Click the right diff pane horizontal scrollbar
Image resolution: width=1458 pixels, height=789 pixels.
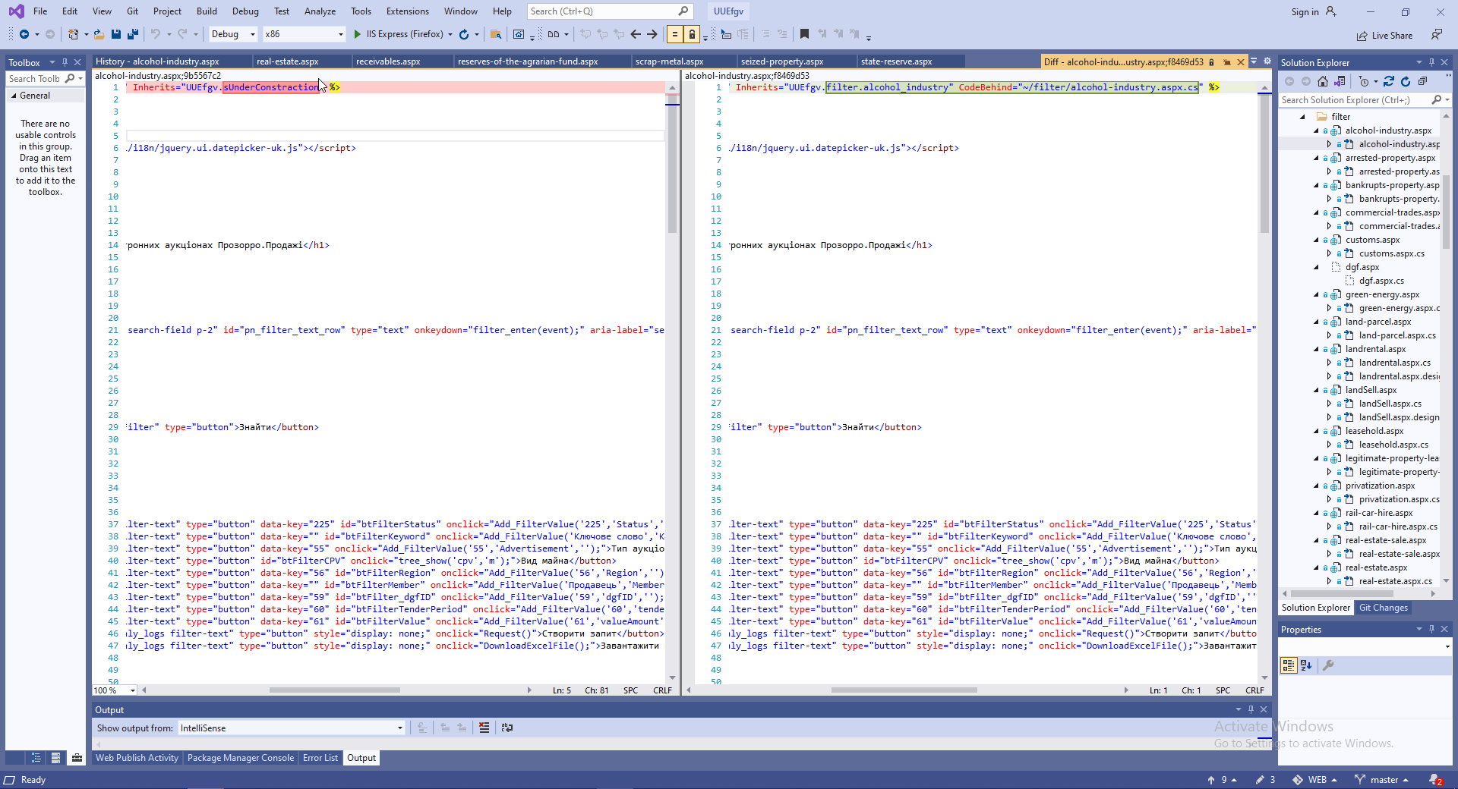click(904, 690)
